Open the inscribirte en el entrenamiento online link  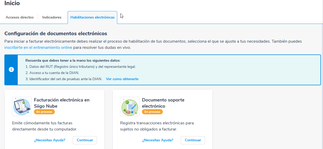pos(38,48)
